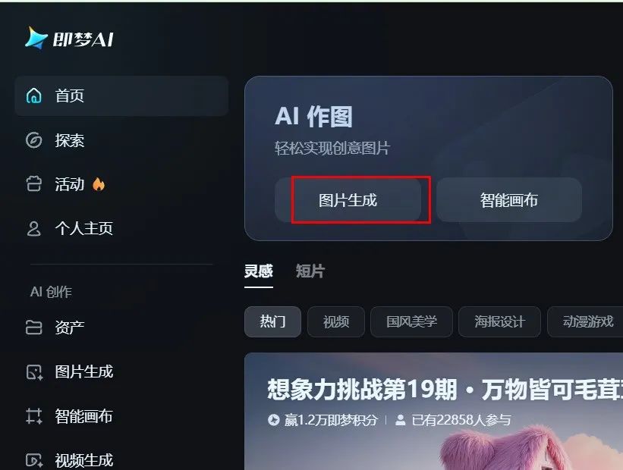The image size is (623, 470).
Task: Open 个人主页 person icon
Action: tap(34, 229)
